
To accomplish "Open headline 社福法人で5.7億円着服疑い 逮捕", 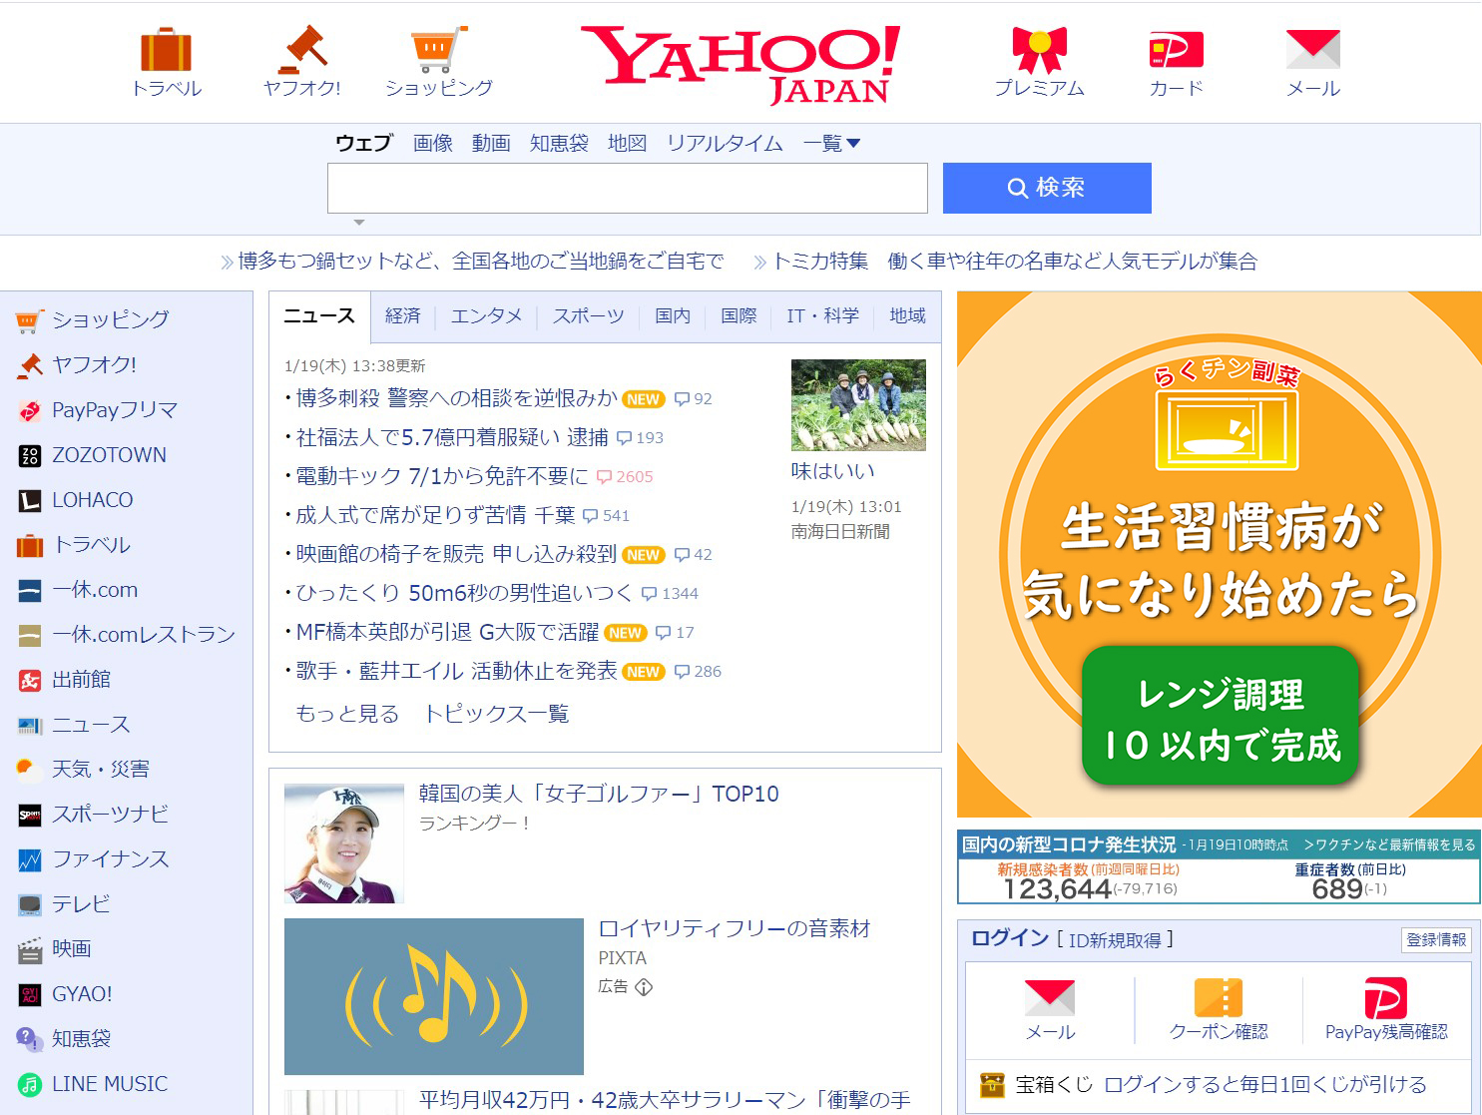I will click(452, 437).
